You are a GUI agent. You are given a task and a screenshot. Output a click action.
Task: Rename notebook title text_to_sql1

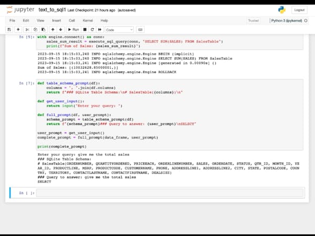tap(52, 10)
